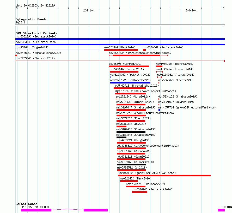Click esv26808 (Conrad2009) label

[125, 64]
